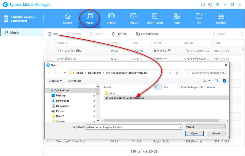The width and height of the screenshot is (245, 156).
Task: Select Music in the left sidebar
Action: click(x=14, y=32)
